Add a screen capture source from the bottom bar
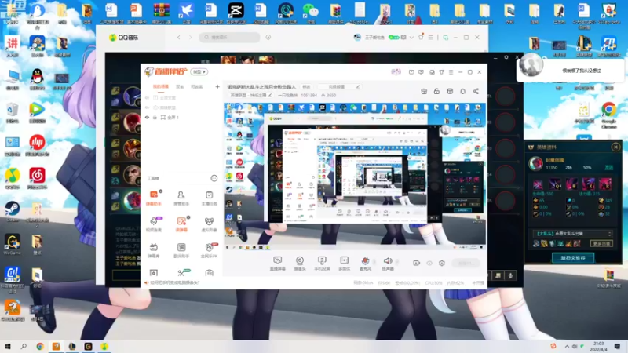This screenshot has width=628, height=353. [278, 264]
